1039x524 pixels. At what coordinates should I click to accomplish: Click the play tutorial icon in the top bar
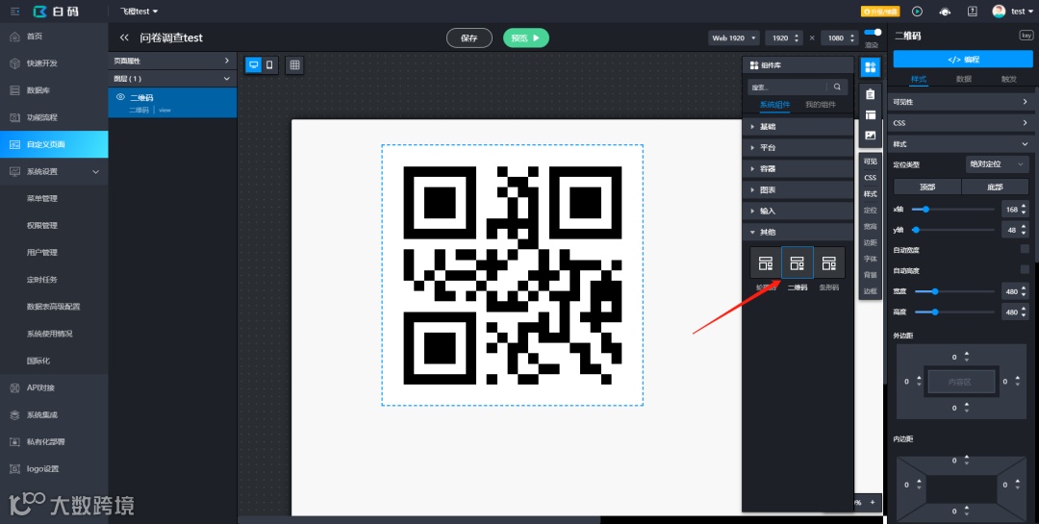coord(917,12)
